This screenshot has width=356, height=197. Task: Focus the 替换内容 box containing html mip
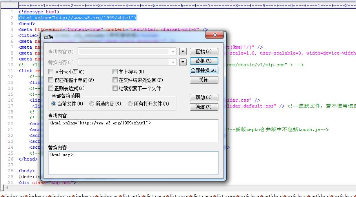pos(133,163)
